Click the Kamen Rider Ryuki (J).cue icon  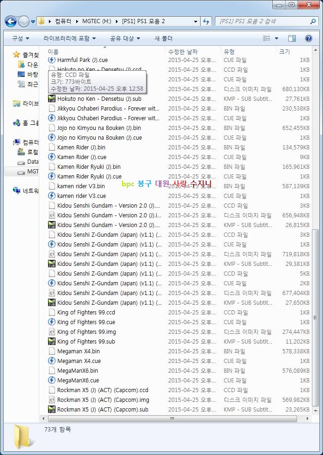coord(52,177)
